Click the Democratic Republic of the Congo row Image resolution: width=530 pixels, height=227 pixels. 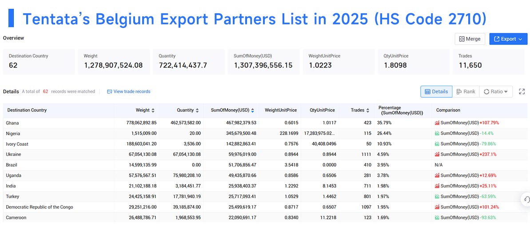[x=265, y=207]
